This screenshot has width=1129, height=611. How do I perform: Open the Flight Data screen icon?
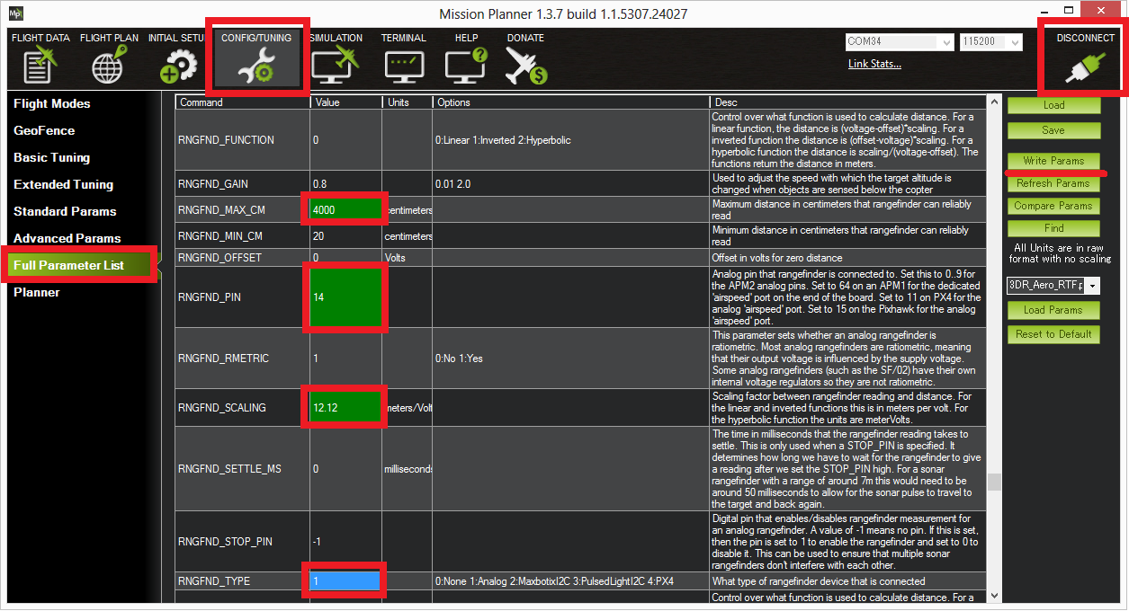click(x=40, y=66)
